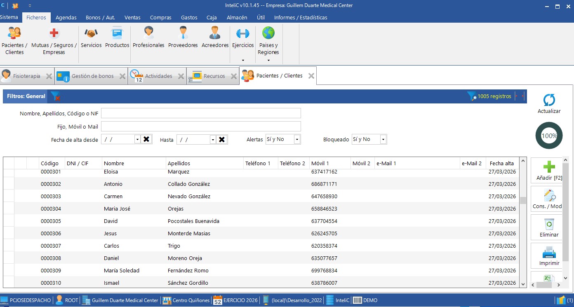Open the Informes / Estadísticas menu
574x307 pixels.
click(301, 17)
